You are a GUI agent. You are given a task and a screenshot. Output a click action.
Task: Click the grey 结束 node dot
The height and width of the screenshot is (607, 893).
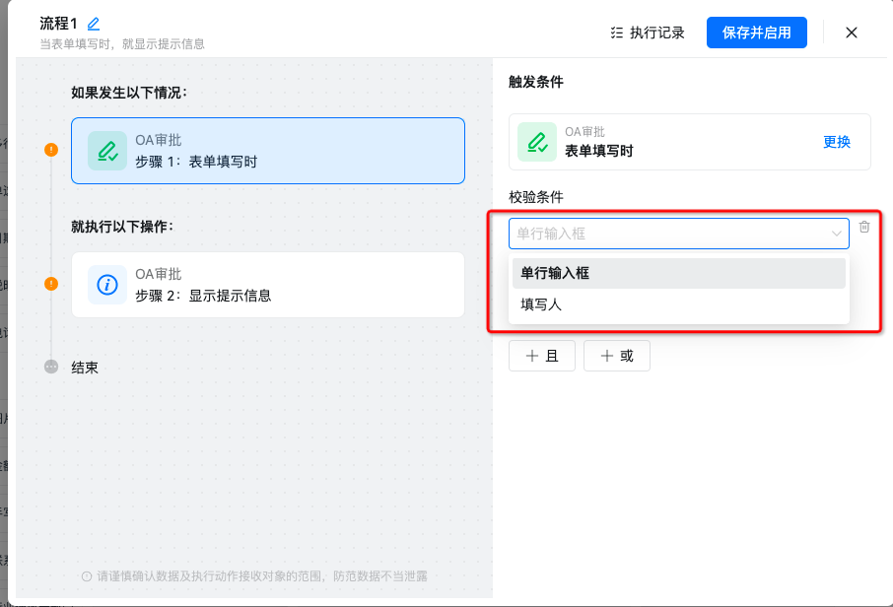[51, 367]
